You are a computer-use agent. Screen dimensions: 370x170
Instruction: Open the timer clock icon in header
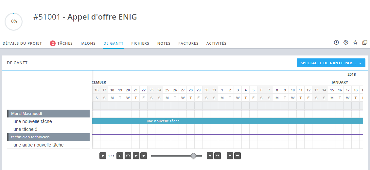pos(336,43)
